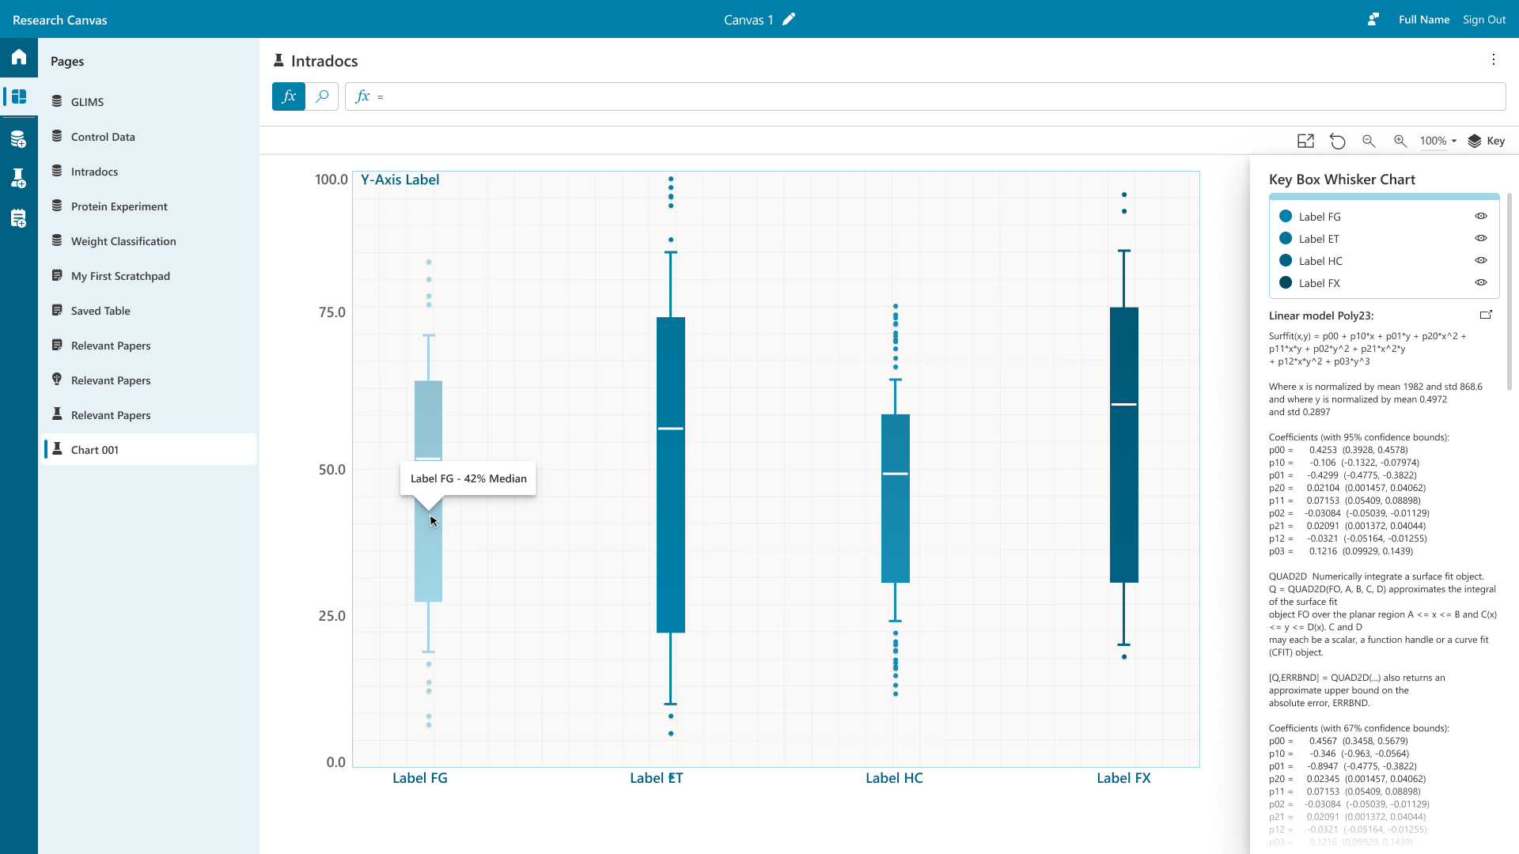Click the zoom in magnifier icon
The height and width of the screenshot is (854, 1519).
pyautogui.click(x=1400, y=141)
